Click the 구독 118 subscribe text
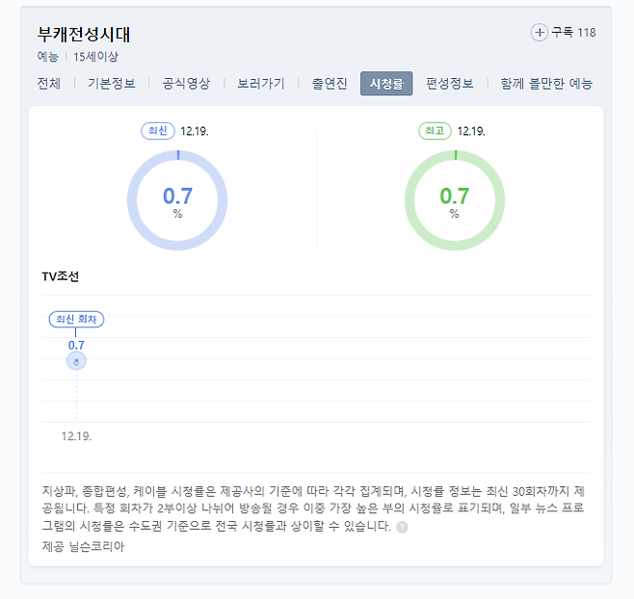Viewport: 634px width, 599px height. [x=573, y=33]
